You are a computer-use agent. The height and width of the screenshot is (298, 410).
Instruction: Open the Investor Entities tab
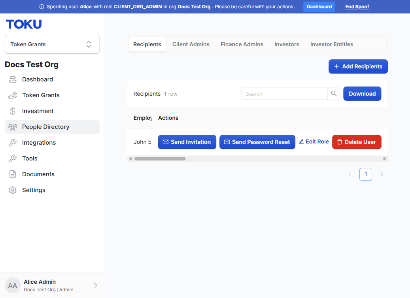[332, 44]
